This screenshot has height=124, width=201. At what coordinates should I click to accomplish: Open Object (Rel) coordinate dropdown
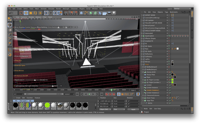[x=105, y=109]
